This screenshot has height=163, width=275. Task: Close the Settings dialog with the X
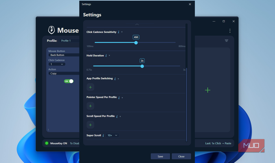(x=190, y=4)
